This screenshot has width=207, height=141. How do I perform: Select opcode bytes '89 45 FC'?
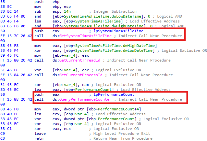(9, 56)
